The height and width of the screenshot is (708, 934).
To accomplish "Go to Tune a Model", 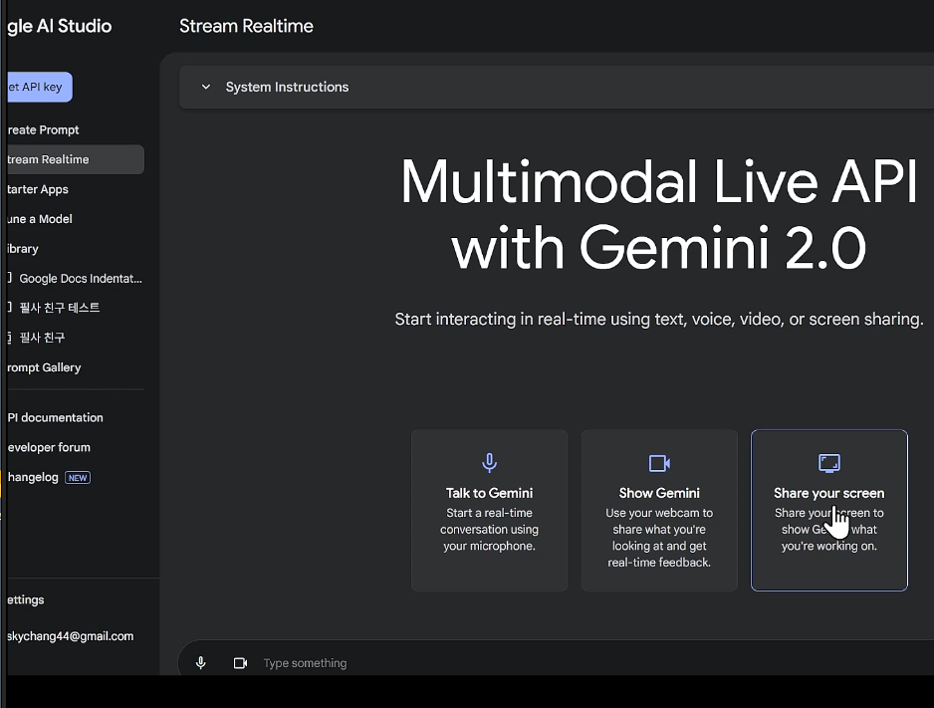I will (40, 219).
